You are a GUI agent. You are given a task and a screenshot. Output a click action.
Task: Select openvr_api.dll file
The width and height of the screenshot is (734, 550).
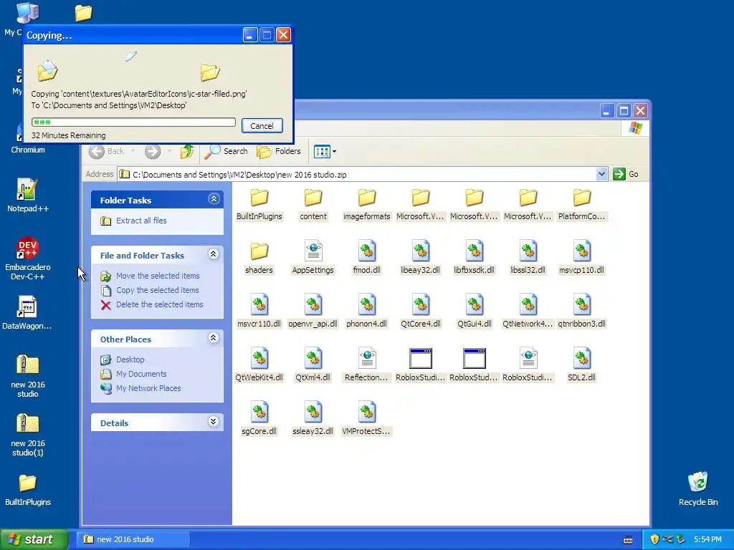[313, 312]
